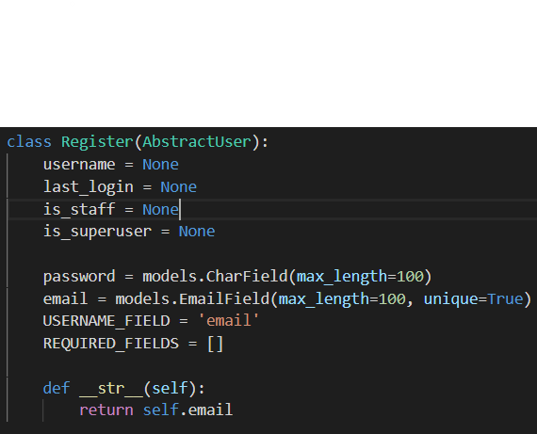537x434 pixels.
Task: Click 'USERNAME_FIELD' constant
Action: (106, 321)
